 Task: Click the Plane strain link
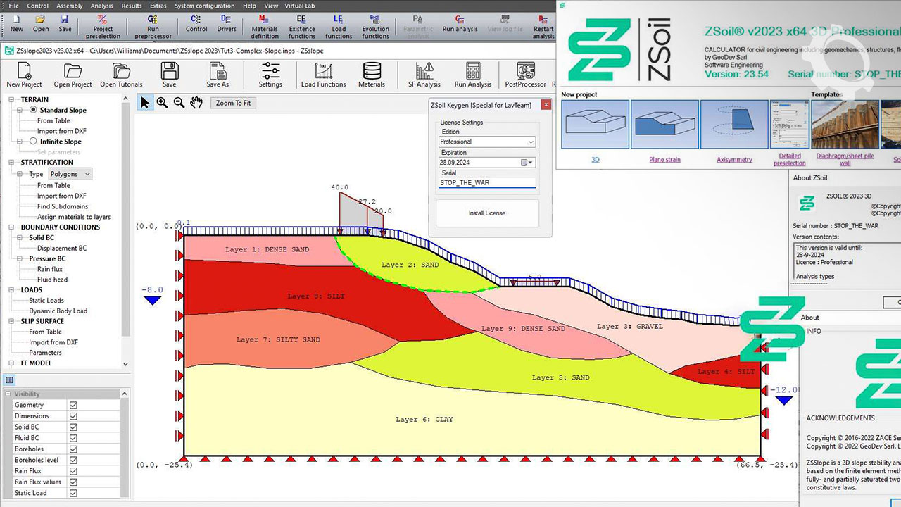pyautogui.click(x=664, y=160)
